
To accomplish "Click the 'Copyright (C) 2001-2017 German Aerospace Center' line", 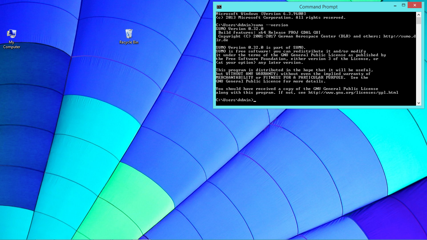I will [316, 38].
